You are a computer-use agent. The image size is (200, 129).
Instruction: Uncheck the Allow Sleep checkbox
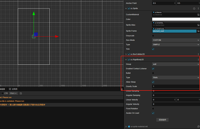153,82
